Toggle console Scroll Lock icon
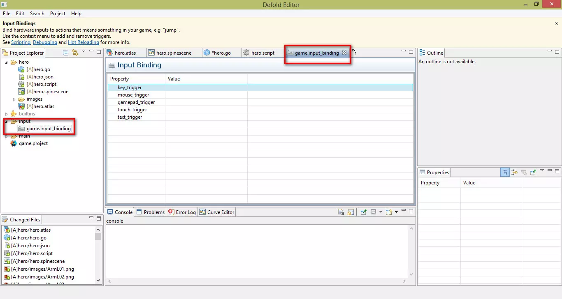 [x=351, y=212]
